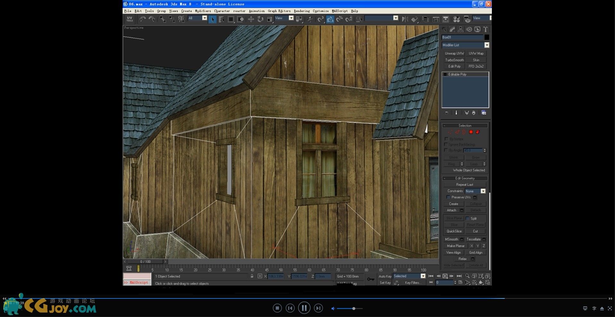
Task: Open the Rendering menu
Action: tap(302, 11)
